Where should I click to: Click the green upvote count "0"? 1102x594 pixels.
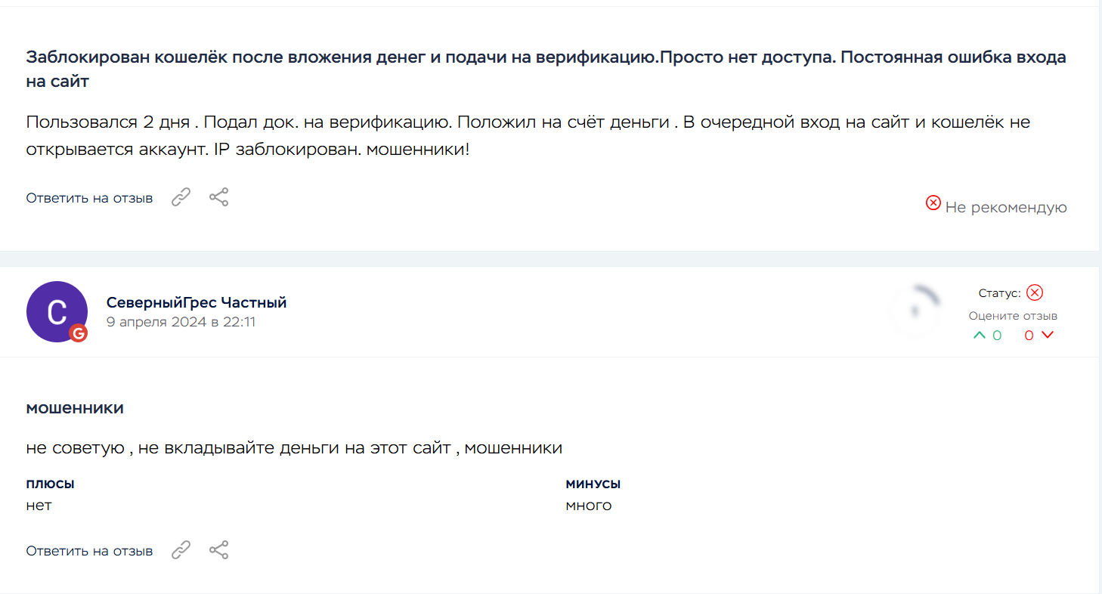point(997,336)
